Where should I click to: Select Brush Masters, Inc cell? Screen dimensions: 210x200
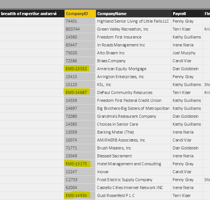pyautogui.click(x=133, y=148)
